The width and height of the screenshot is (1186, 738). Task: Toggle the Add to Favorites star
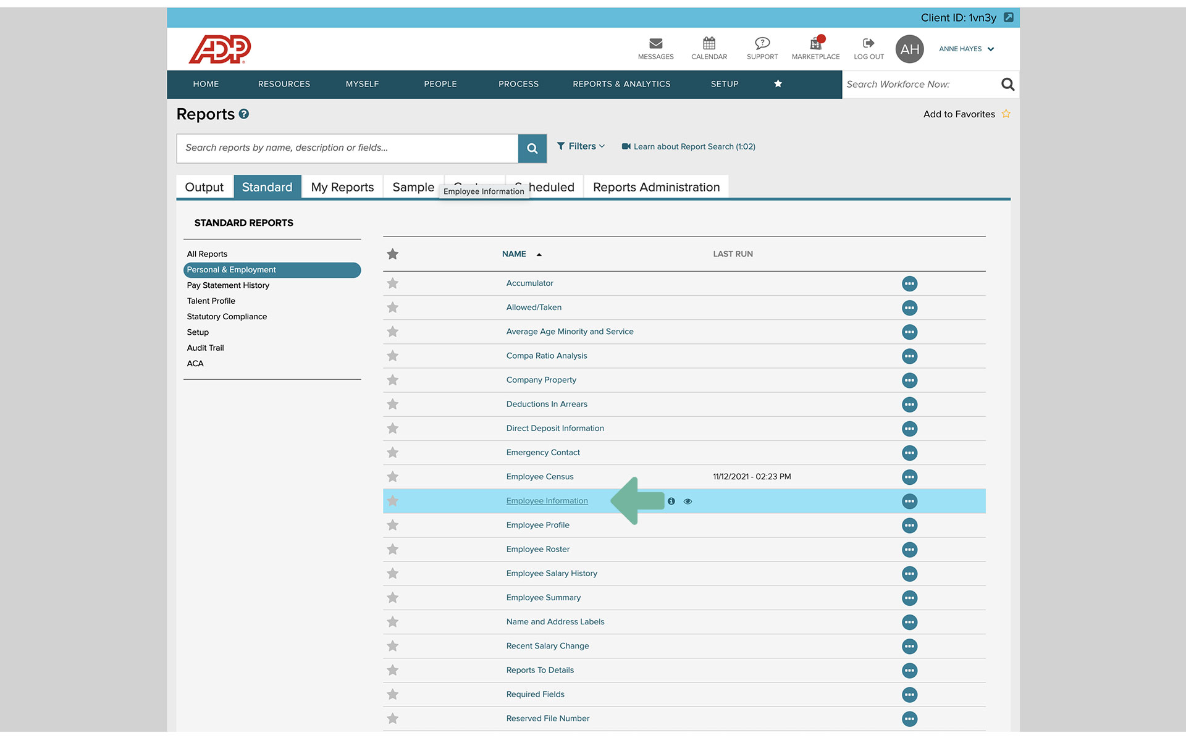(1006, 114)
